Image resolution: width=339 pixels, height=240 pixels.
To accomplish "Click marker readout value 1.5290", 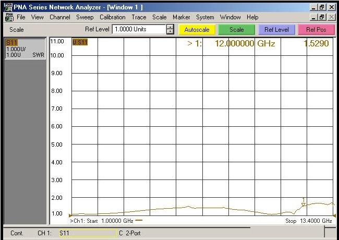I will click(316, 44).
